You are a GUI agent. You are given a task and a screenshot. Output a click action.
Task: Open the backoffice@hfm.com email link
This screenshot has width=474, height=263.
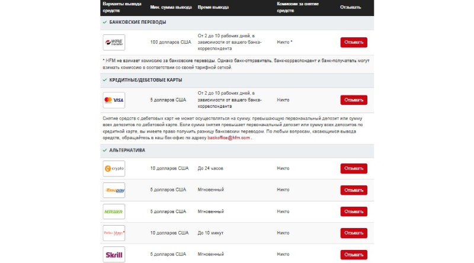click(x=229, y=137)
